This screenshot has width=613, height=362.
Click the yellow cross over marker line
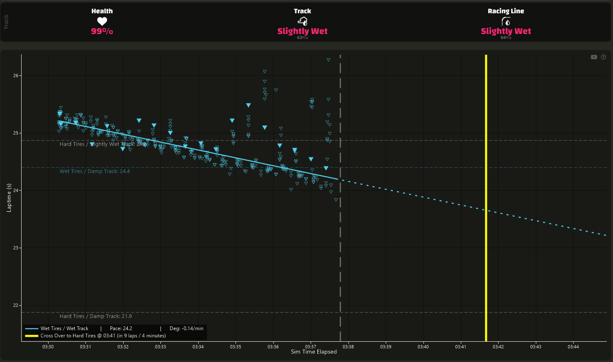click(486, 198)
